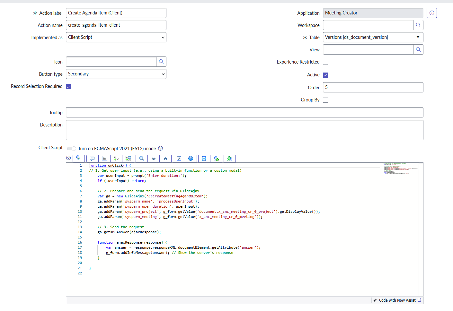Click the sysparm_name addParam line
This screenshot has height=311, width=453.
point(148,202)
